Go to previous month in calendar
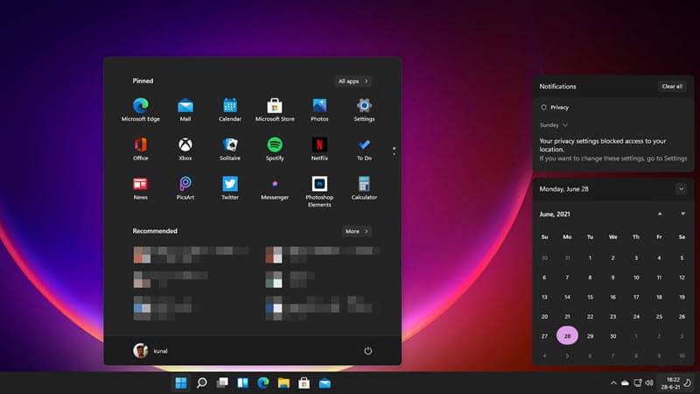This screenshot has height=394, width=700. [x=660, y=214]
